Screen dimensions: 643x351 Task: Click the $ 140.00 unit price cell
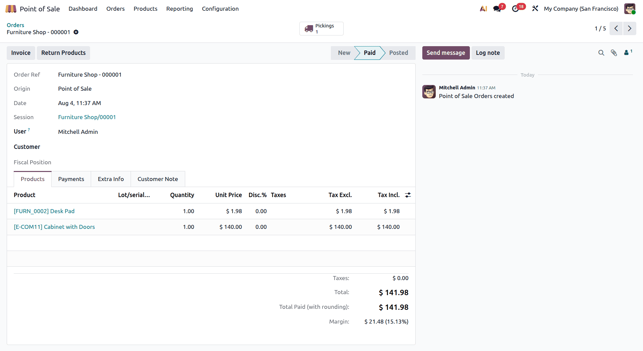click(230, 227)
